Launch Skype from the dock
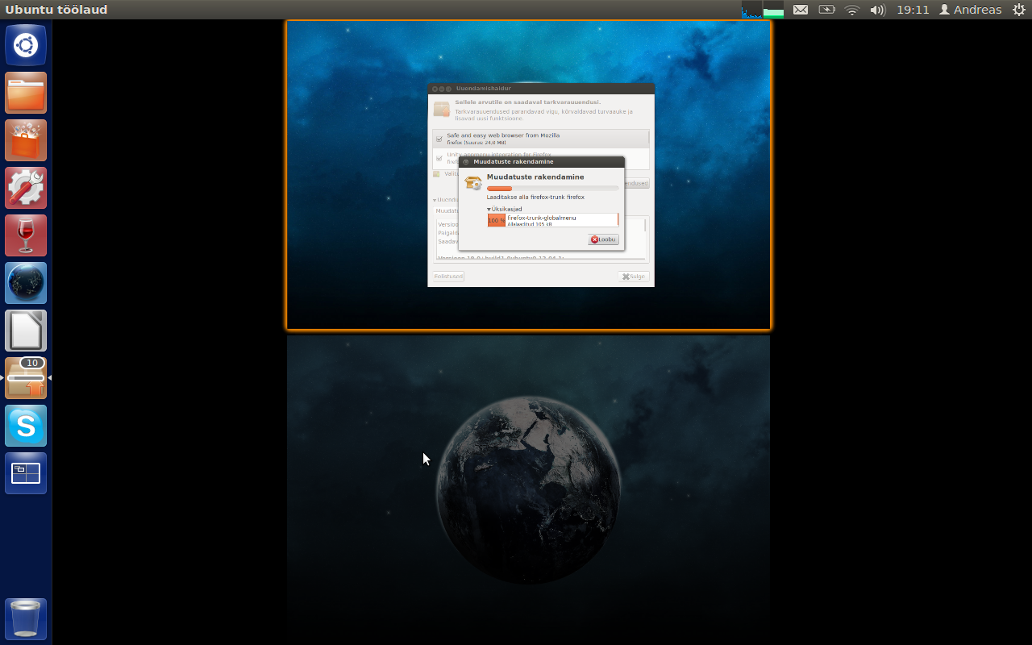1032x645 pixels. point(26,426)
